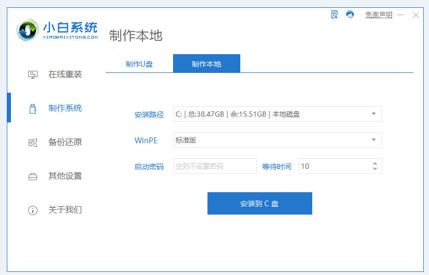Open the customer service headset icon
This screenshot has height=275, width=429.
click(350, 15)
